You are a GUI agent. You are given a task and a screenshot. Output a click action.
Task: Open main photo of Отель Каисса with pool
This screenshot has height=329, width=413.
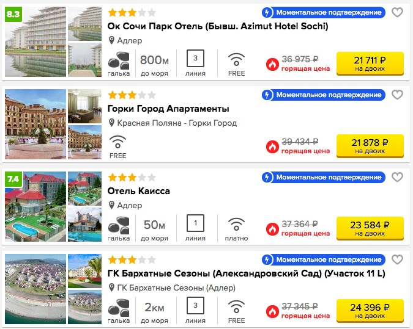[35, 206]
